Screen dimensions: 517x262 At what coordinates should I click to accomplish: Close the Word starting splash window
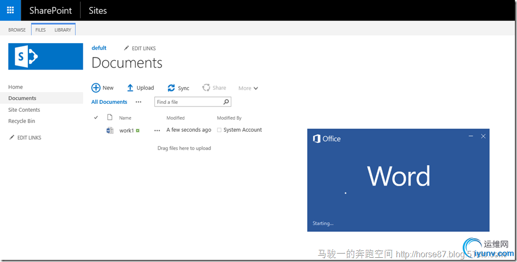point(483,136)
